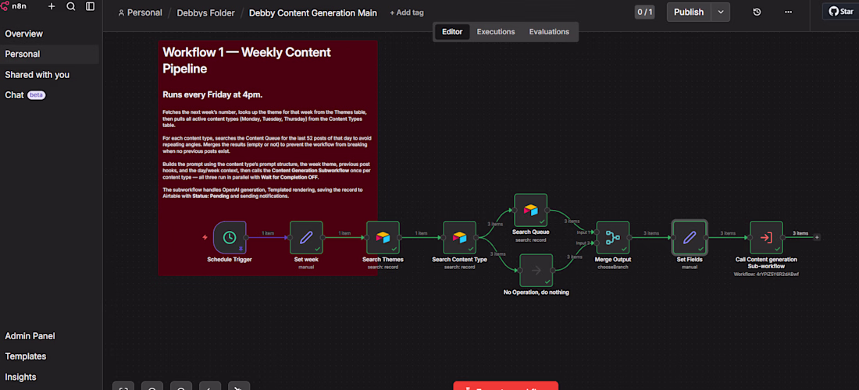Switch to the Editor tab
This screenshot has height=390, width=859.
tap(452, 32)
